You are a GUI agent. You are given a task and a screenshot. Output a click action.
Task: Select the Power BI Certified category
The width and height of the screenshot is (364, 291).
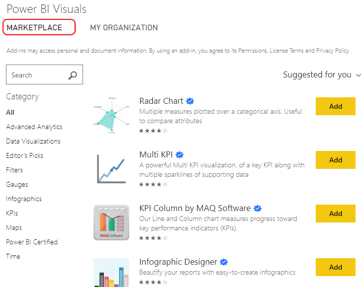(x=32, y=242)
